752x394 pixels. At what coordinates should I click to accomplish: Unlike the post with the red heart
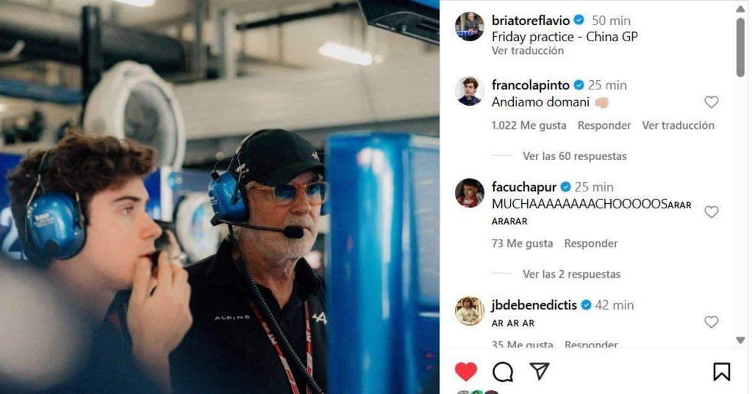[x=466, y=371]
